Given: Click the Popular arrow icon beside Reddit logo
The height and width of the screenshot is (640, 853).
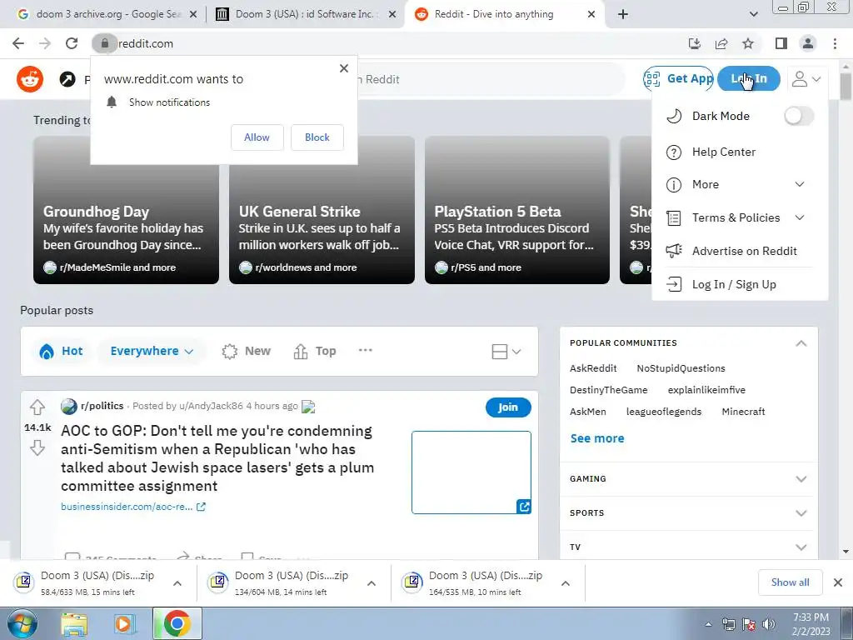Looking at the screenshot, I should [x=67, y=79].
